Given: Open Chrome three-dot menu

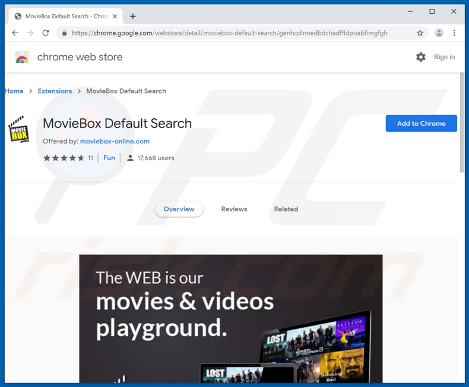Looking at the screenshot, I should (454, 33).
